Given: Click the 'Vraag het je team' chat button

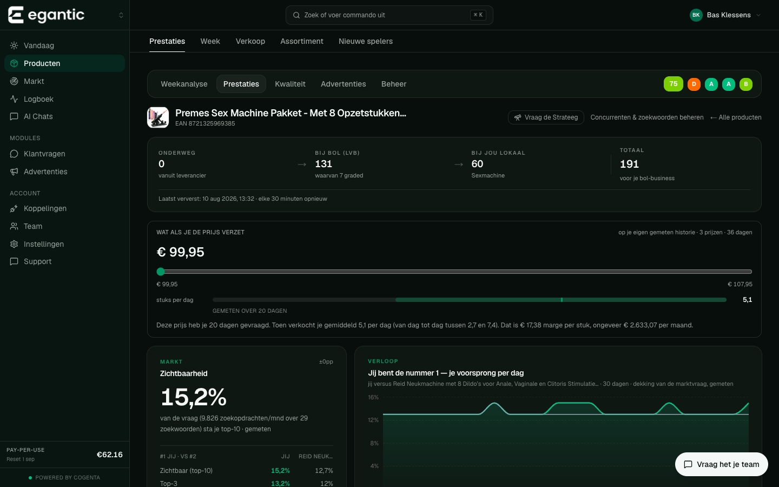Looking at the screenshot, I should (722, 464).
